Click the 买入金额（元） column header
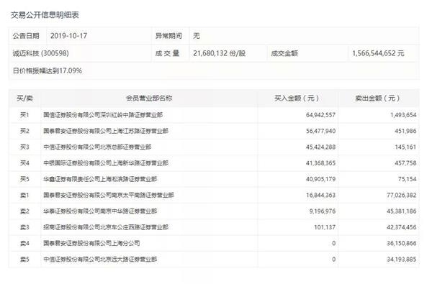The image size is (432, 284). tap(297, 99)
